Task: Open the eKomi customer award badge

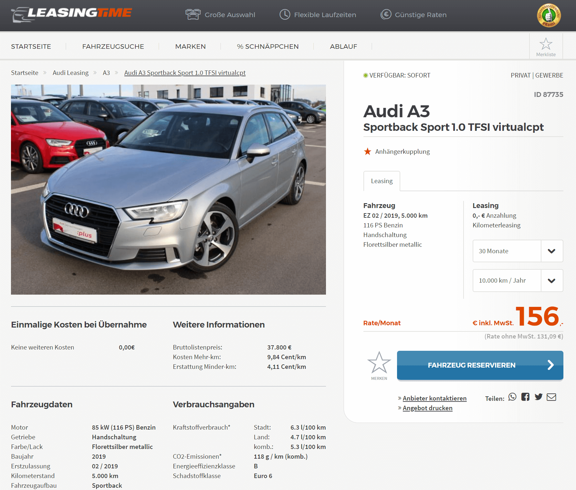Action: [x=549, y=15]
